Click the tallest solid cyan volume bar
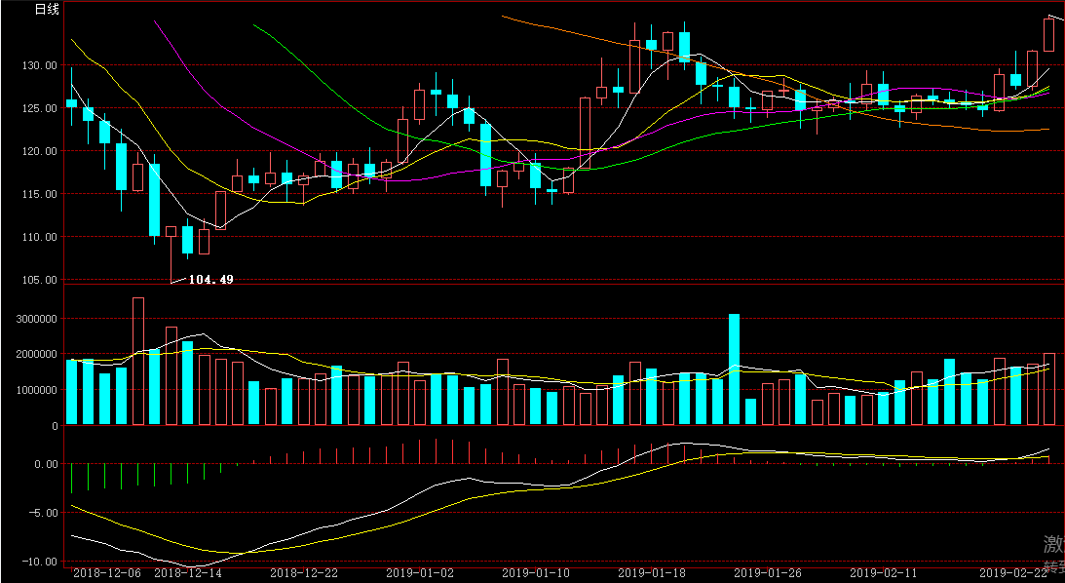 tap(735, 369)
